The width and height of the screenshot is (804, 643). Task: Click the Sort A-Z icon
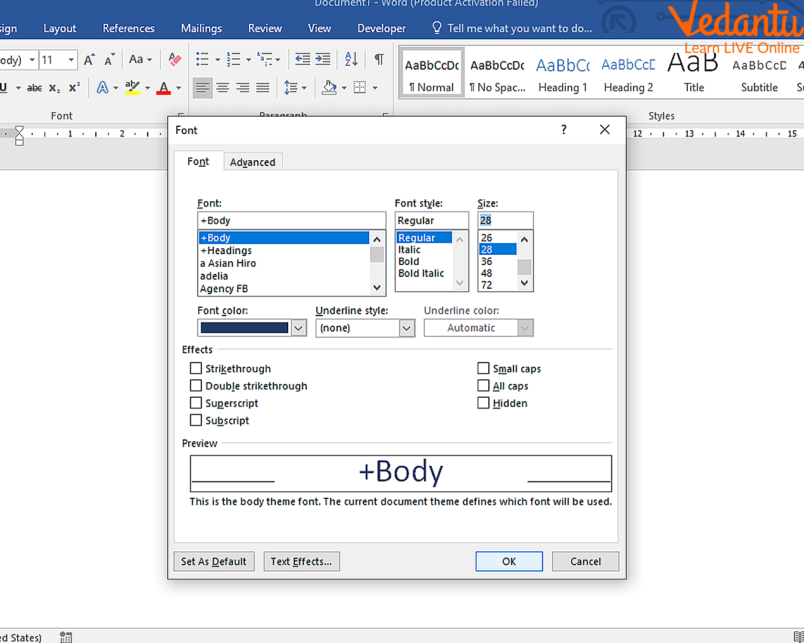[x=351, y=60]
